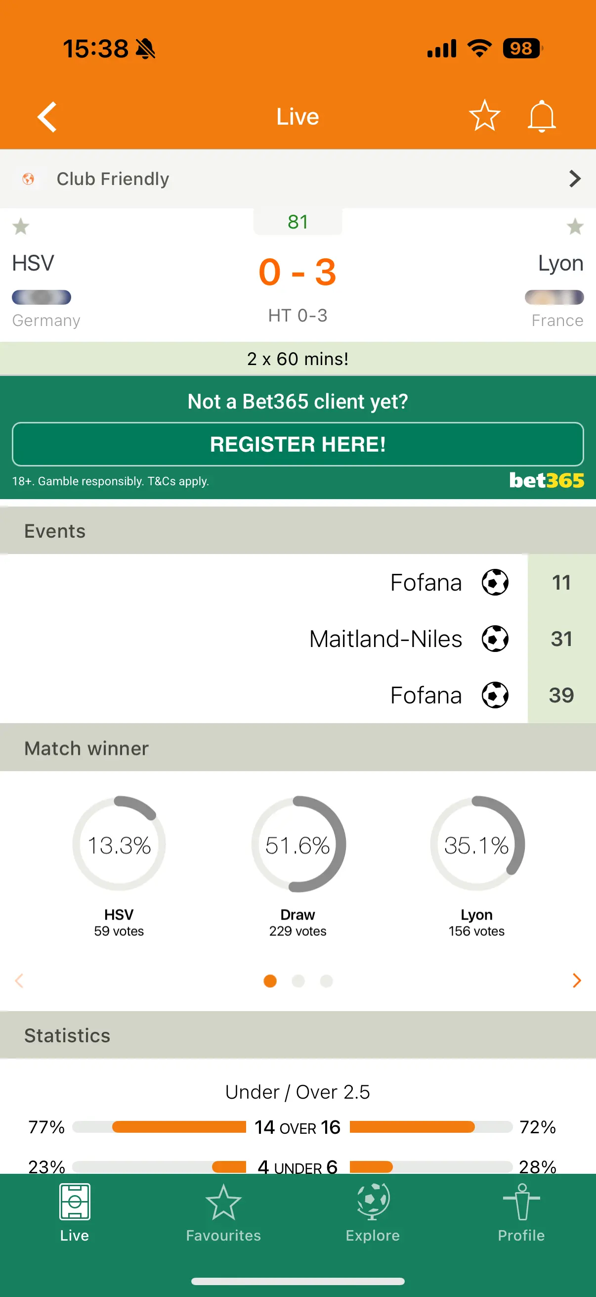Open the bet365 logo link
Viewport: 596px width, 1297px height.
546,480
